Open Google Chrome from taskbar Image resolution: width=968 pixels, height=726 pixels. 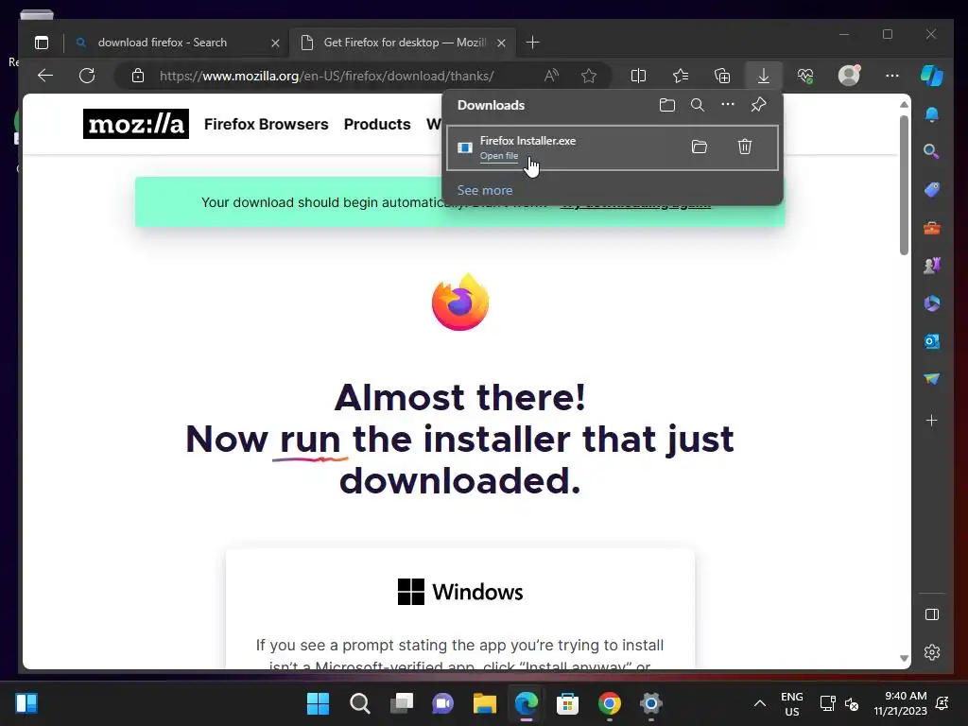click(610, 703)
